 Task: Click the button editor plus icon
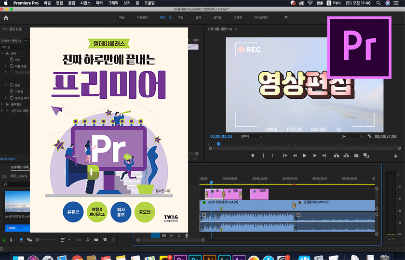(396, 156)
